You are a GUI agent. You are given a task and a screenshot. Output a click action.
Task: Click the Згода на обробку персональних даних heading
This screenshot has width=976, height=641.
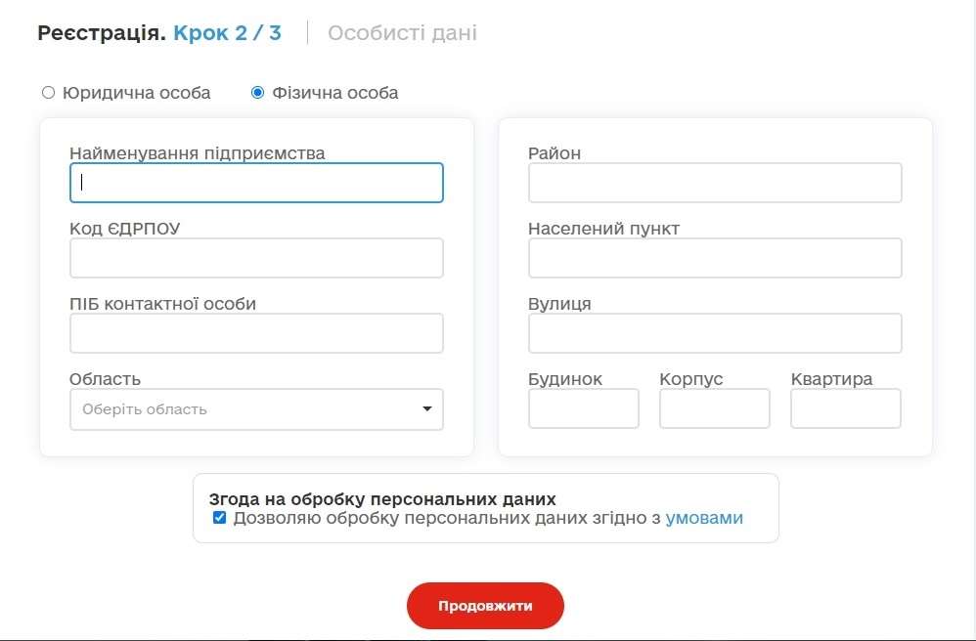(382, 498)
